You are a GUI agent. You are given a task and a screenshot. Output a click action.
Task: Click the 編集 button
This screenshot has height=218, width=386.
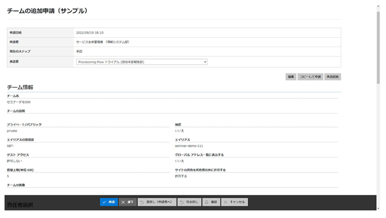tap(291, 77)
